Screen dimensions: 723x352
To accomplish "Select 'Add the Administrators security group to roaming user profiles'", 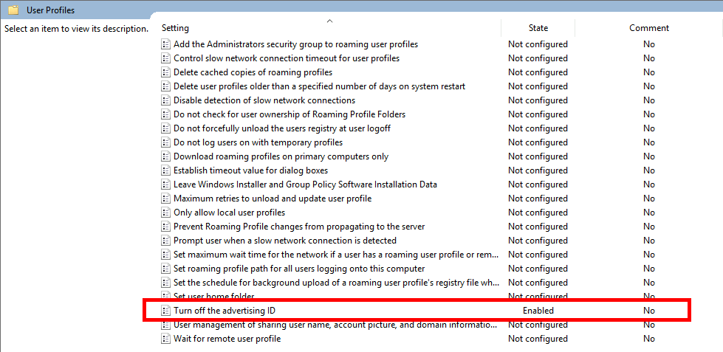I will [x=295, y=45].
